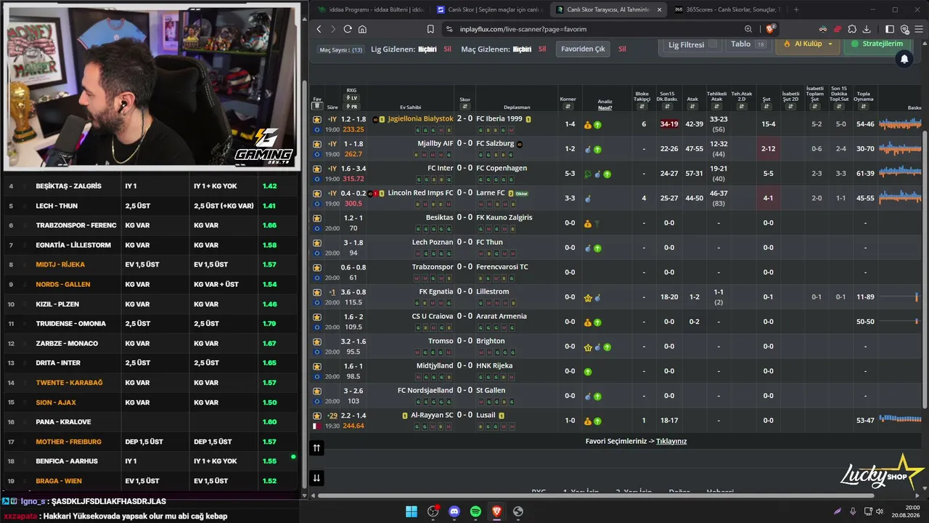Open Discord from the taskbar
929x523 pixels.
[454, 511]
